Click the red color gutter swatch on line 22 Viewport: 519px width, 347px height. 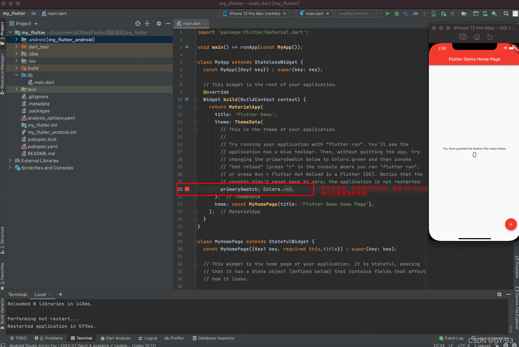tap(187, 189)
